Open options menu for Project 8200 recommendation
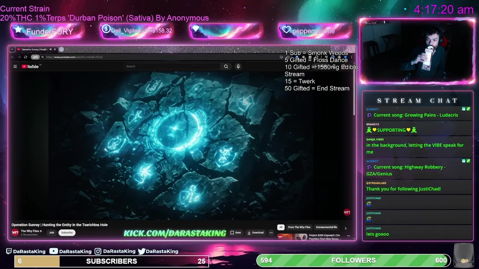Screen dimensions: 479x269 pos(348,236)
